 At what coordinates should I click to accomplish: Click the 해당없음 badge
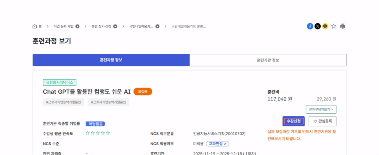click(95, 124)
